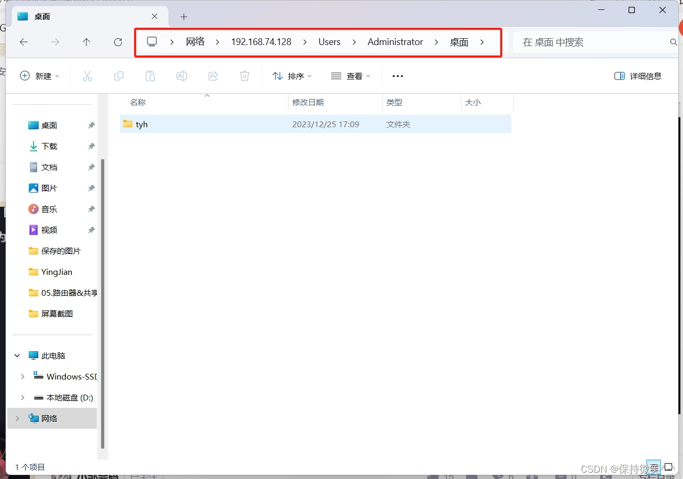
Task: Click the Paste clipboard icon
Action: click(x=150, y=76)
